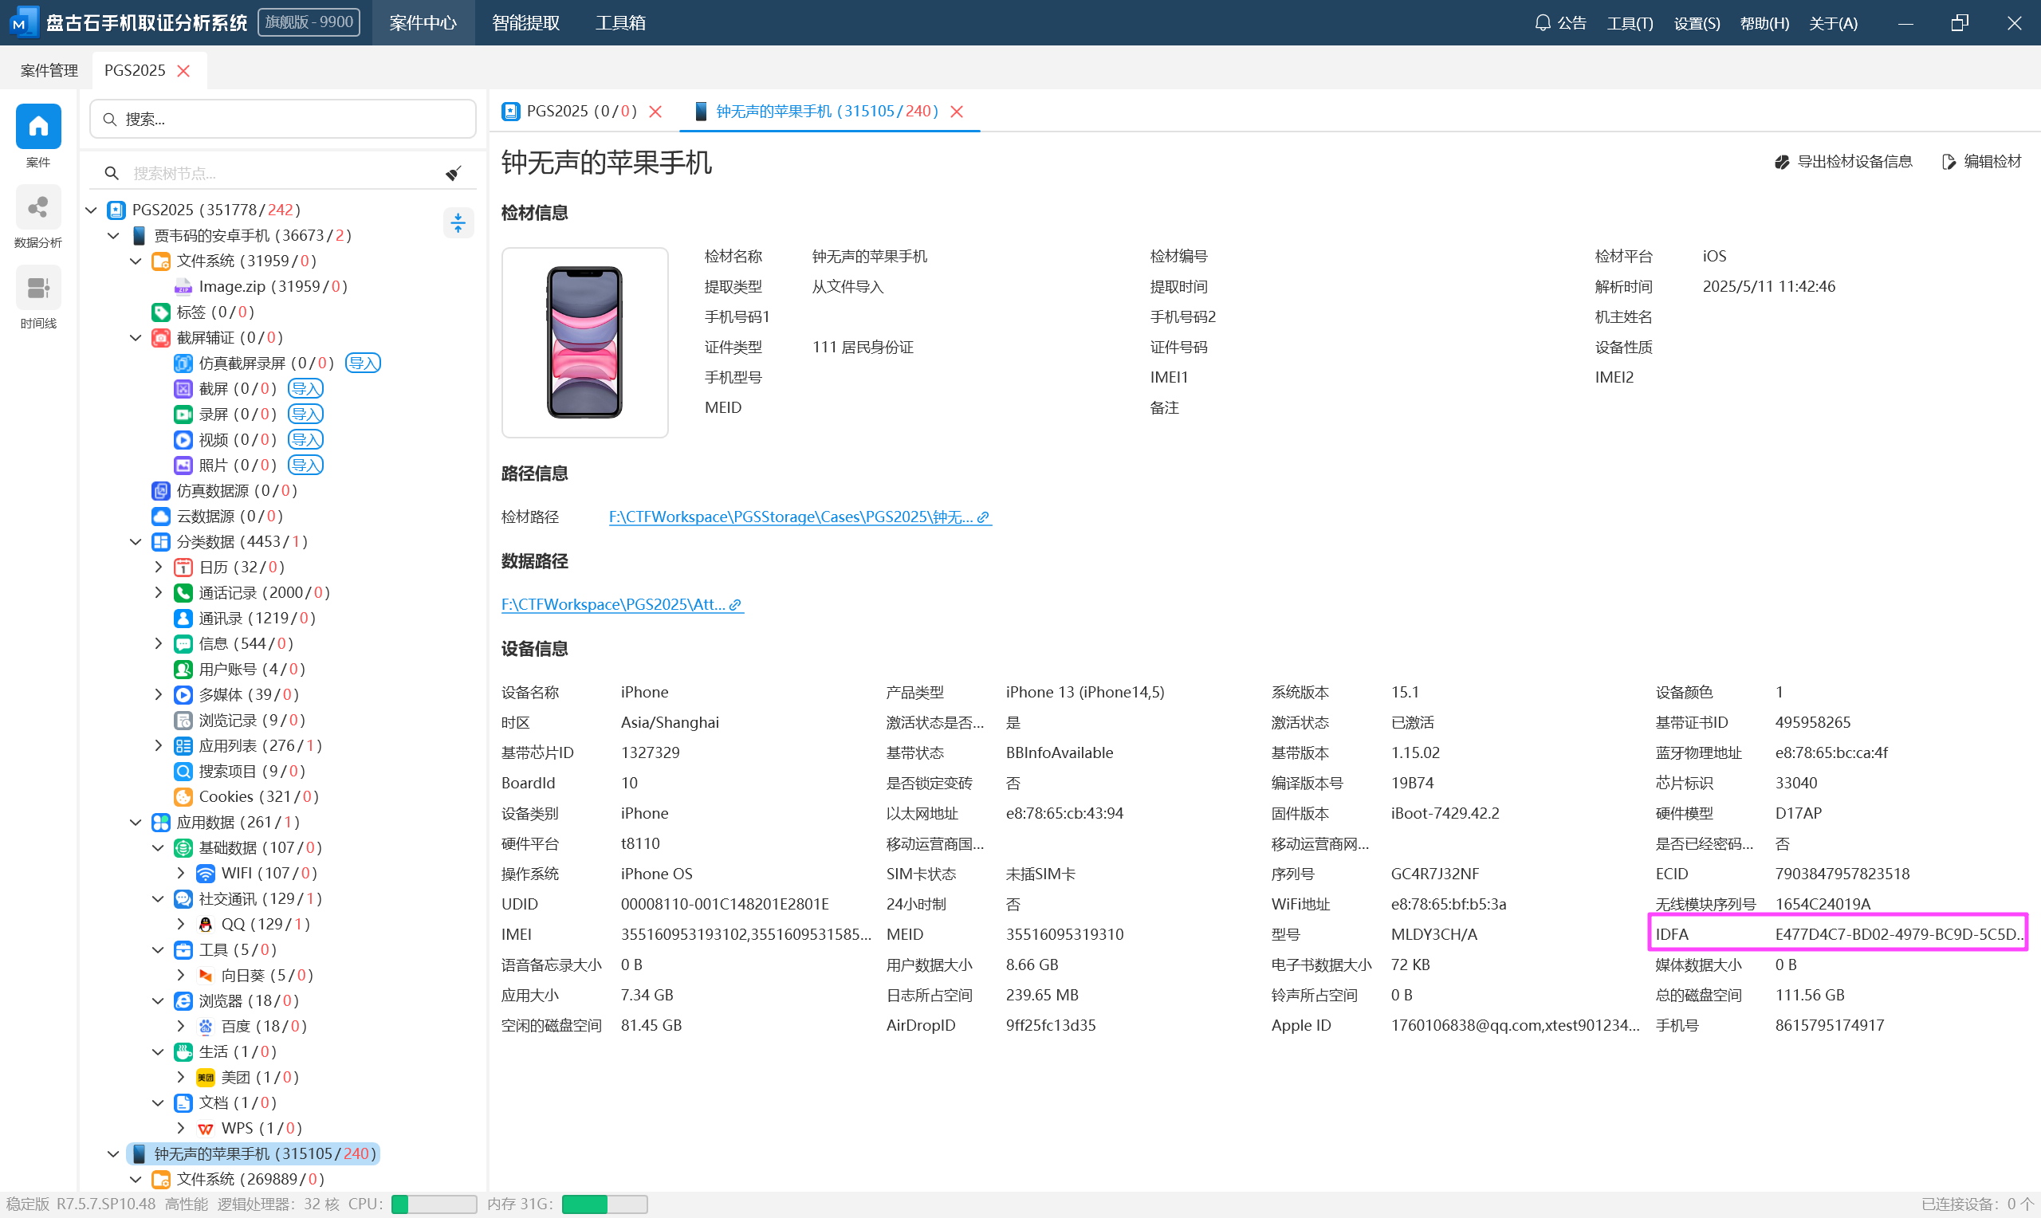Click the tree clear broom icon
Image resolution: width=2041 pixels, height=1218 pixels.
[x=453, y=173]
